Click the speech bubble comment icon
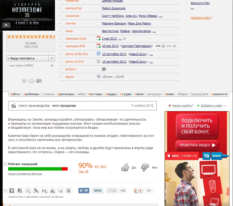The width and height of the screenshot is (233, 206). pos(39,81)
